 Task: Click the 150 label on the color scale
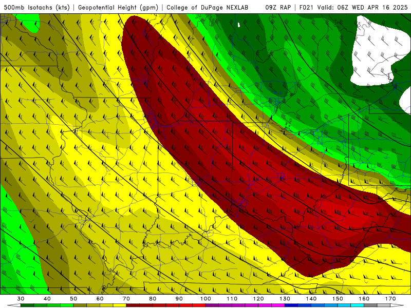tap(338, 299)
